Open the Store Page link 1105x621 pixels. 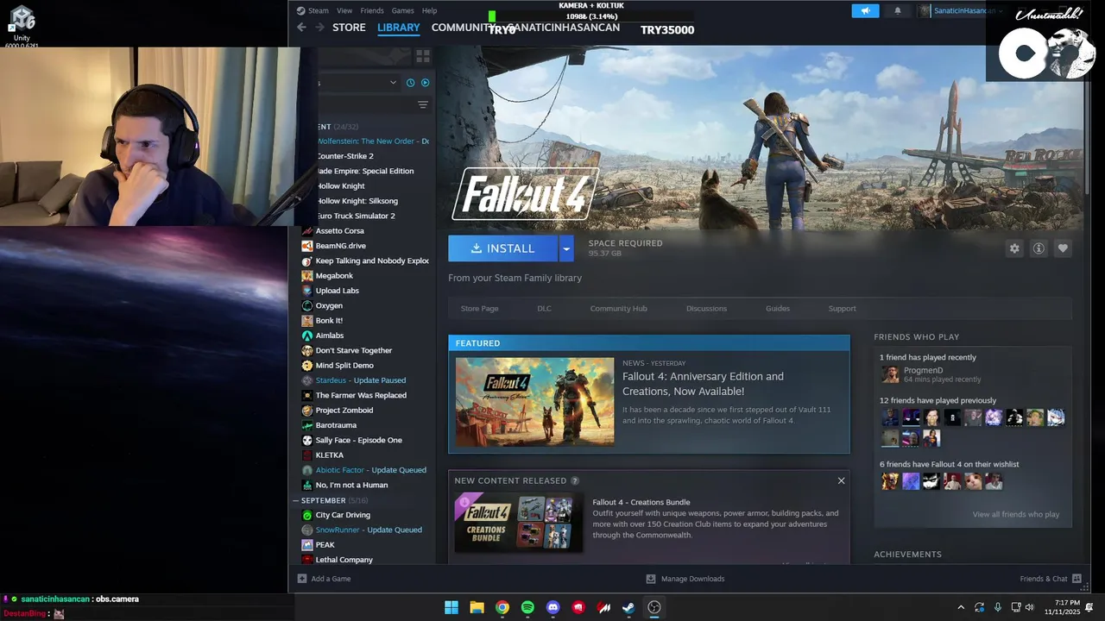(479, 309)
